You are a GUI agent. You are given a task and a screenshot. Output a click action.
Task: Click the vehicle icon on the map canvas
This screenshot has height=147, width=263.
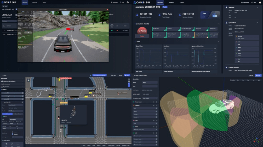point(28,80)
